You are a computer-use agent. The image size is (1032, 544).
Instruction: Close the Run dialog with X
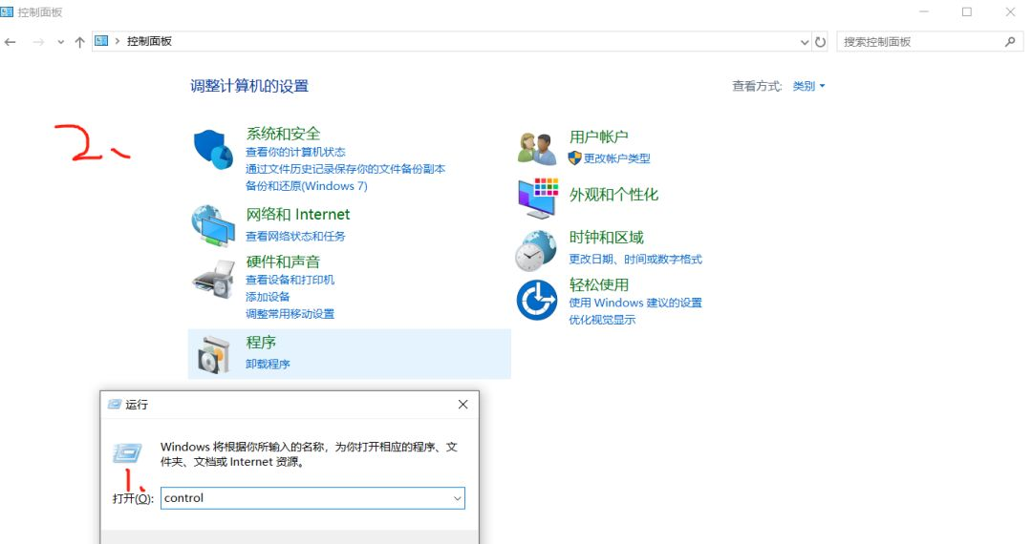click(x=463, y=404)
